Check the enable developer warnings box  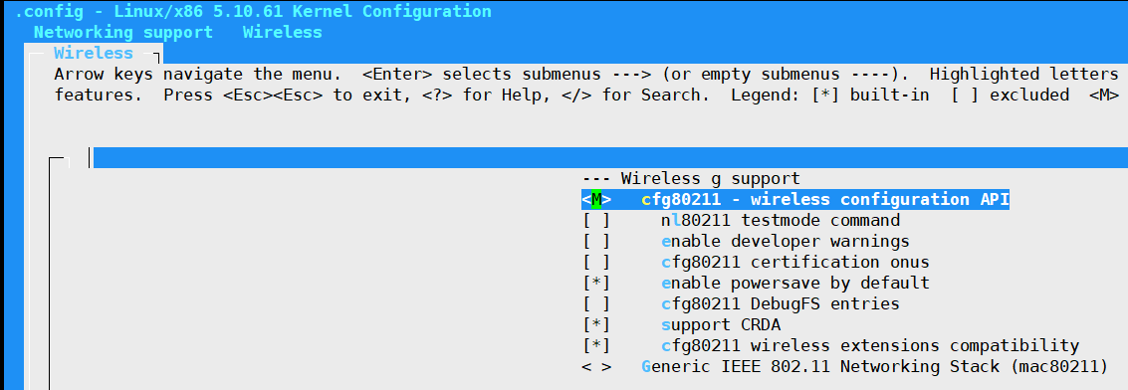[x=596, y=242]
